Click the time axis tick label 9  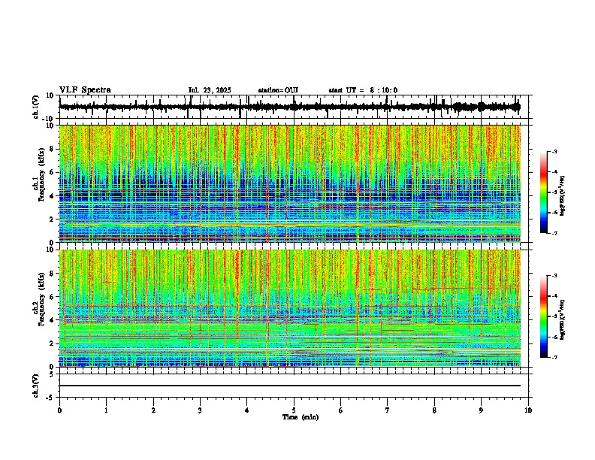point(481,410)
